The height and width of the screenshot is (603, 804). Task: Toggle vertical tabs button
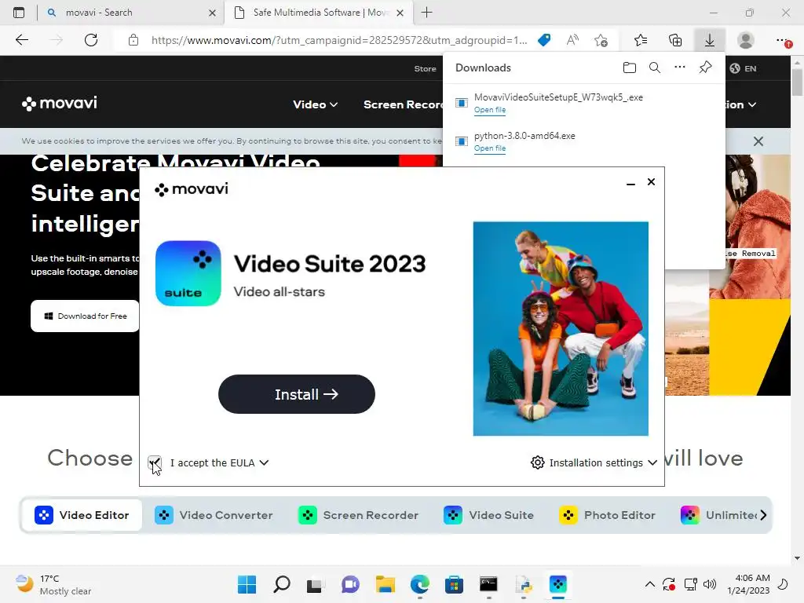pyautogui.click(x=19, y=13)
